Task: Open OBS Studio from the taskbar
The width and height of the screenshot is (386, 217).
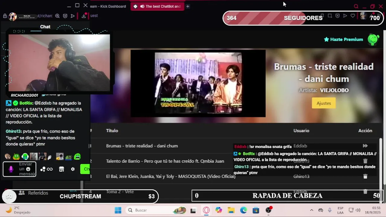Action: point(269,210)
